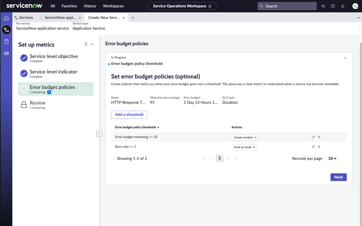This screenshot has height=226, width=362.
Task: Click the ServiceNow logo
Action: (24, 6)
